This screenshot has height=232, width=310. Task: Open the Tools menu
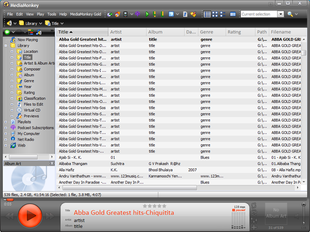pos(52,14)
